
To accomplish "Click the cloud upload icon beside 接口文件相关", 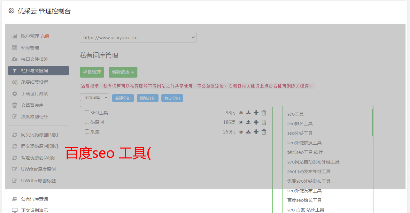I will 15,59.
